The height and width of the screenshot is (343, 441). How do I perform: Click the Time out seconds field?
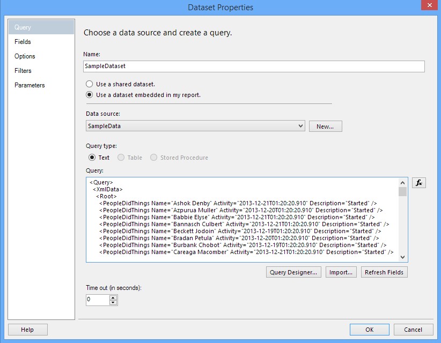(98, 300)
